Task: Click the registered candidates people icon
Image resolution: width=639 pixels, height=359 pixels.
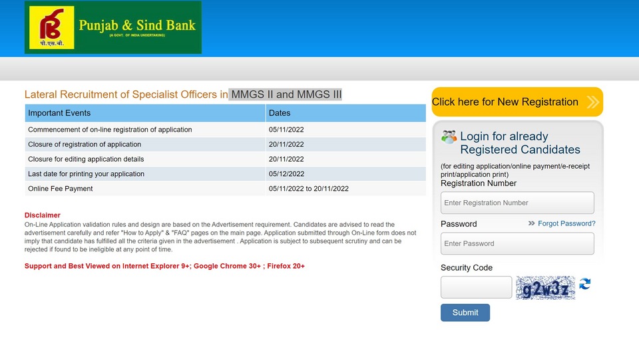Action: tap(449, 137)
